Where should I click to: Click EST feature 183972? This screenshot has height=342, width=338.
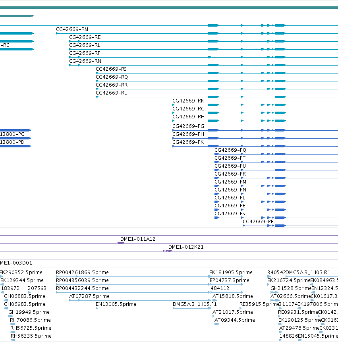[x=10, y=288]
